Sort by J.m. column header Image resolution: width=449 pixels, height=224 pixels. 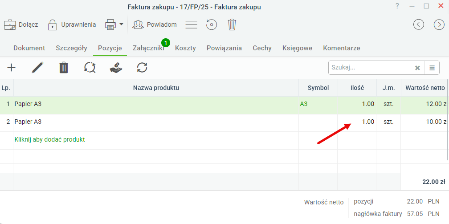[388, 88]
